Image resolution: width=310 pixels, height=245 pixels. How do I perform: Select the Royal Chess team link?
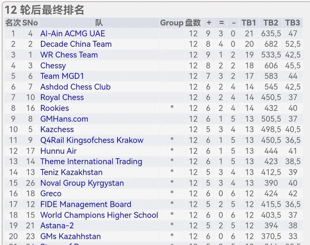click(62, 98)
